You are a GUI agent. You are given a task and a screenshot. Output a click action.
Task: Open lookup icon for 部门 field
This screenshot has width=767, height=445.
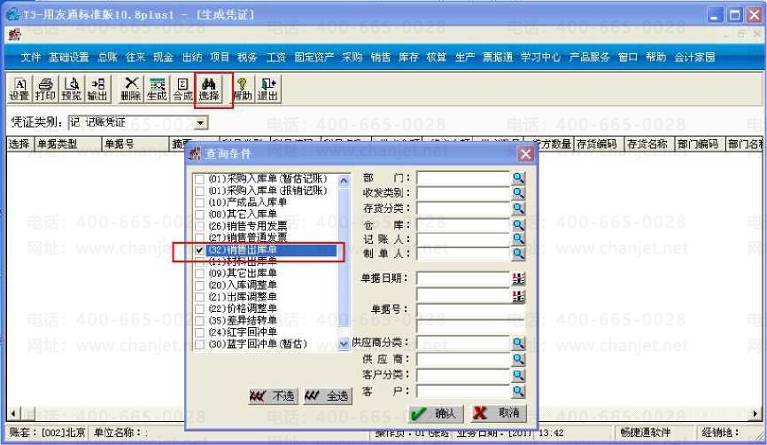[518, 177]
